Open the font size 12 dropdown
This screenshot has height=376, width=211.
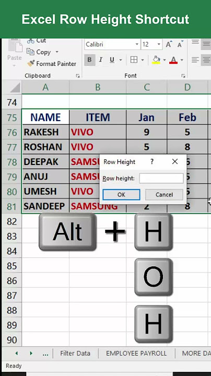[x=159, y=44]
